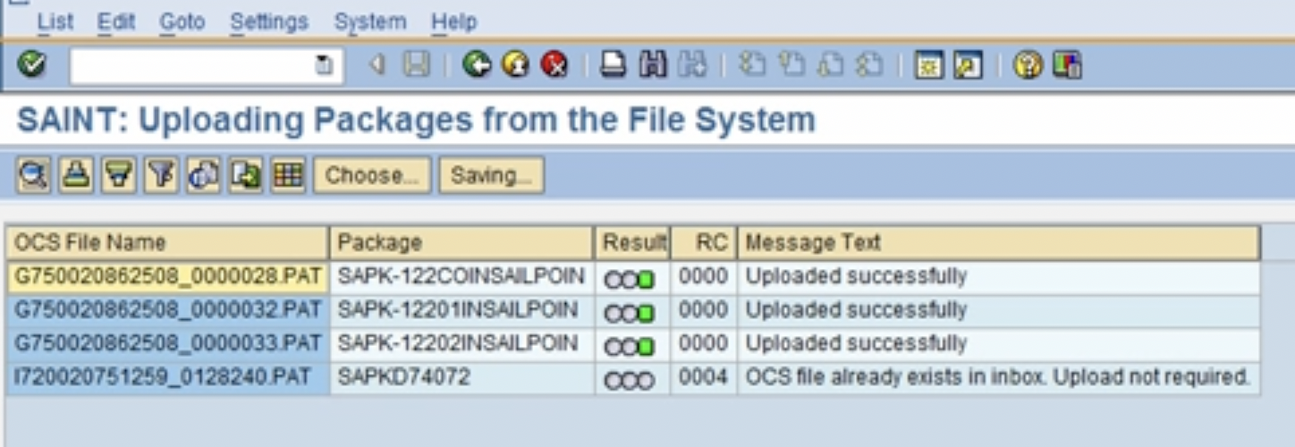Click the Previous Page icon
Screen dimensions: 1295x447
click(791, 65)
